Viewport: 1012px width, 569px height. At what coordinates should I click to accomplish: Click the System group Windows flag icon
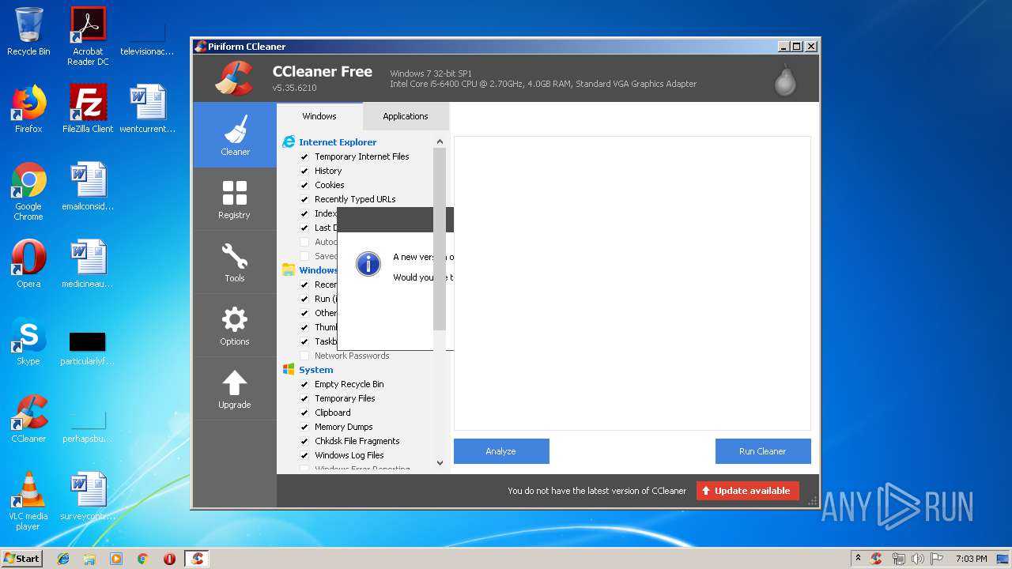click(289, 370)
